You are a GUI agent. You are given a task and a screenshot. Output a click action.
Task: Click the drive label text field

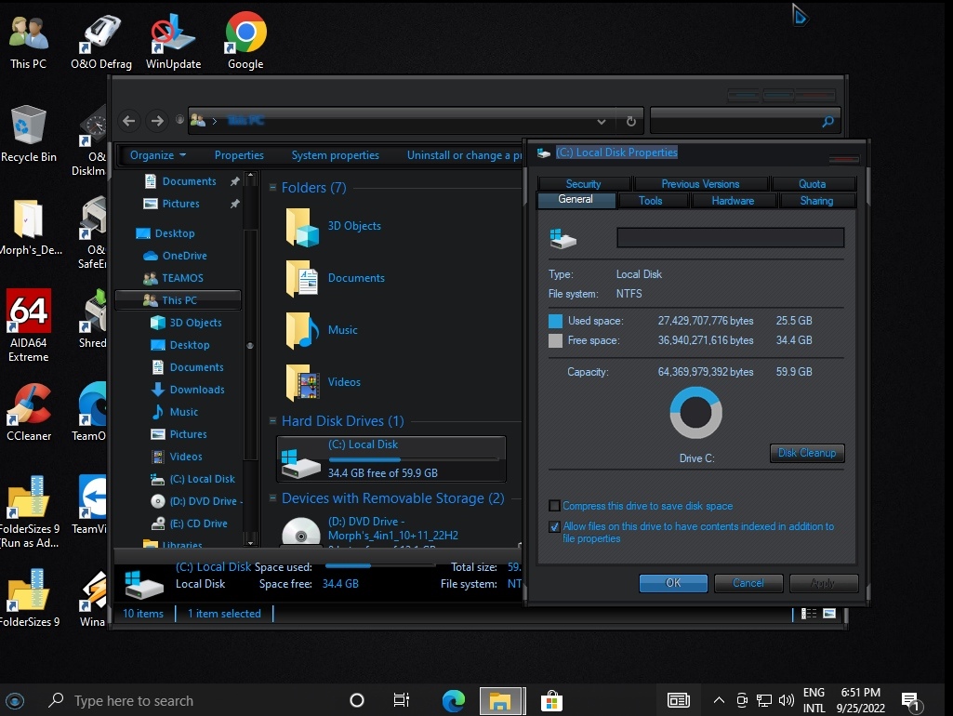point(730,238)
